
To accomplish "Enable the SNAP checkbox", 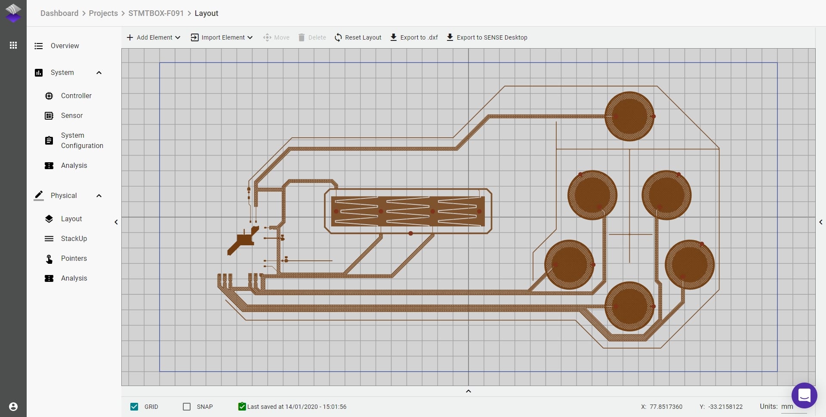I will (x=187, y=407).
